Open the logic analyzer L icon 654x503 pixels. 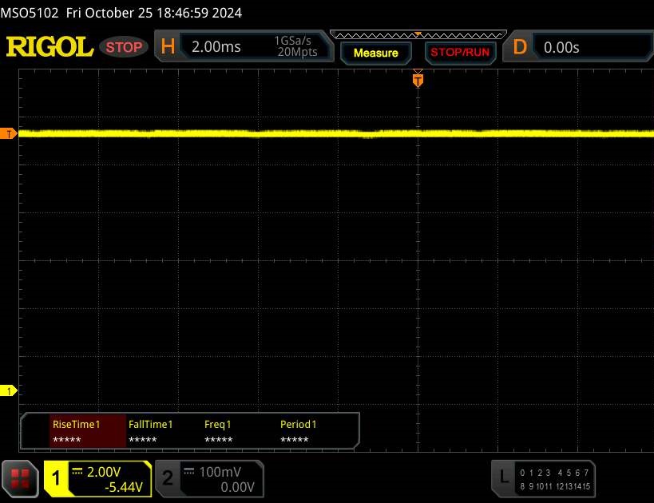coord(504,477)
